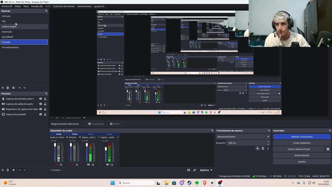332x187 pixels.
Task: Open the Paneles menu
Action: (x=37, y=6)
